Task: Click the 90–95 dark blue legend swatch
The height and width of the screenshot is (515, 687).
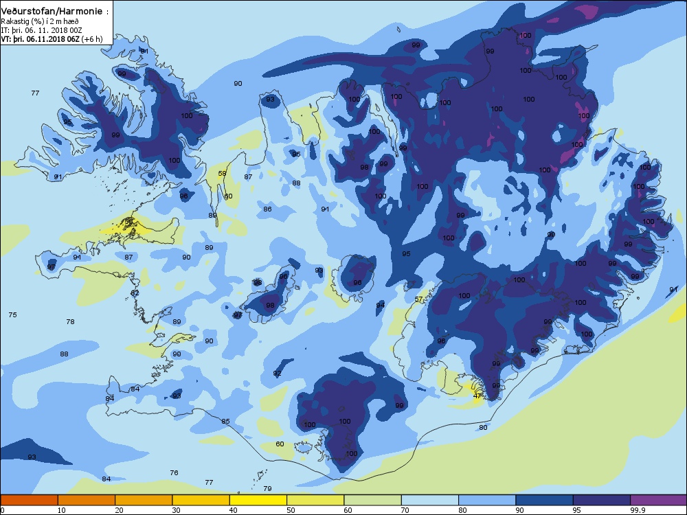Action: coord(545,500)
